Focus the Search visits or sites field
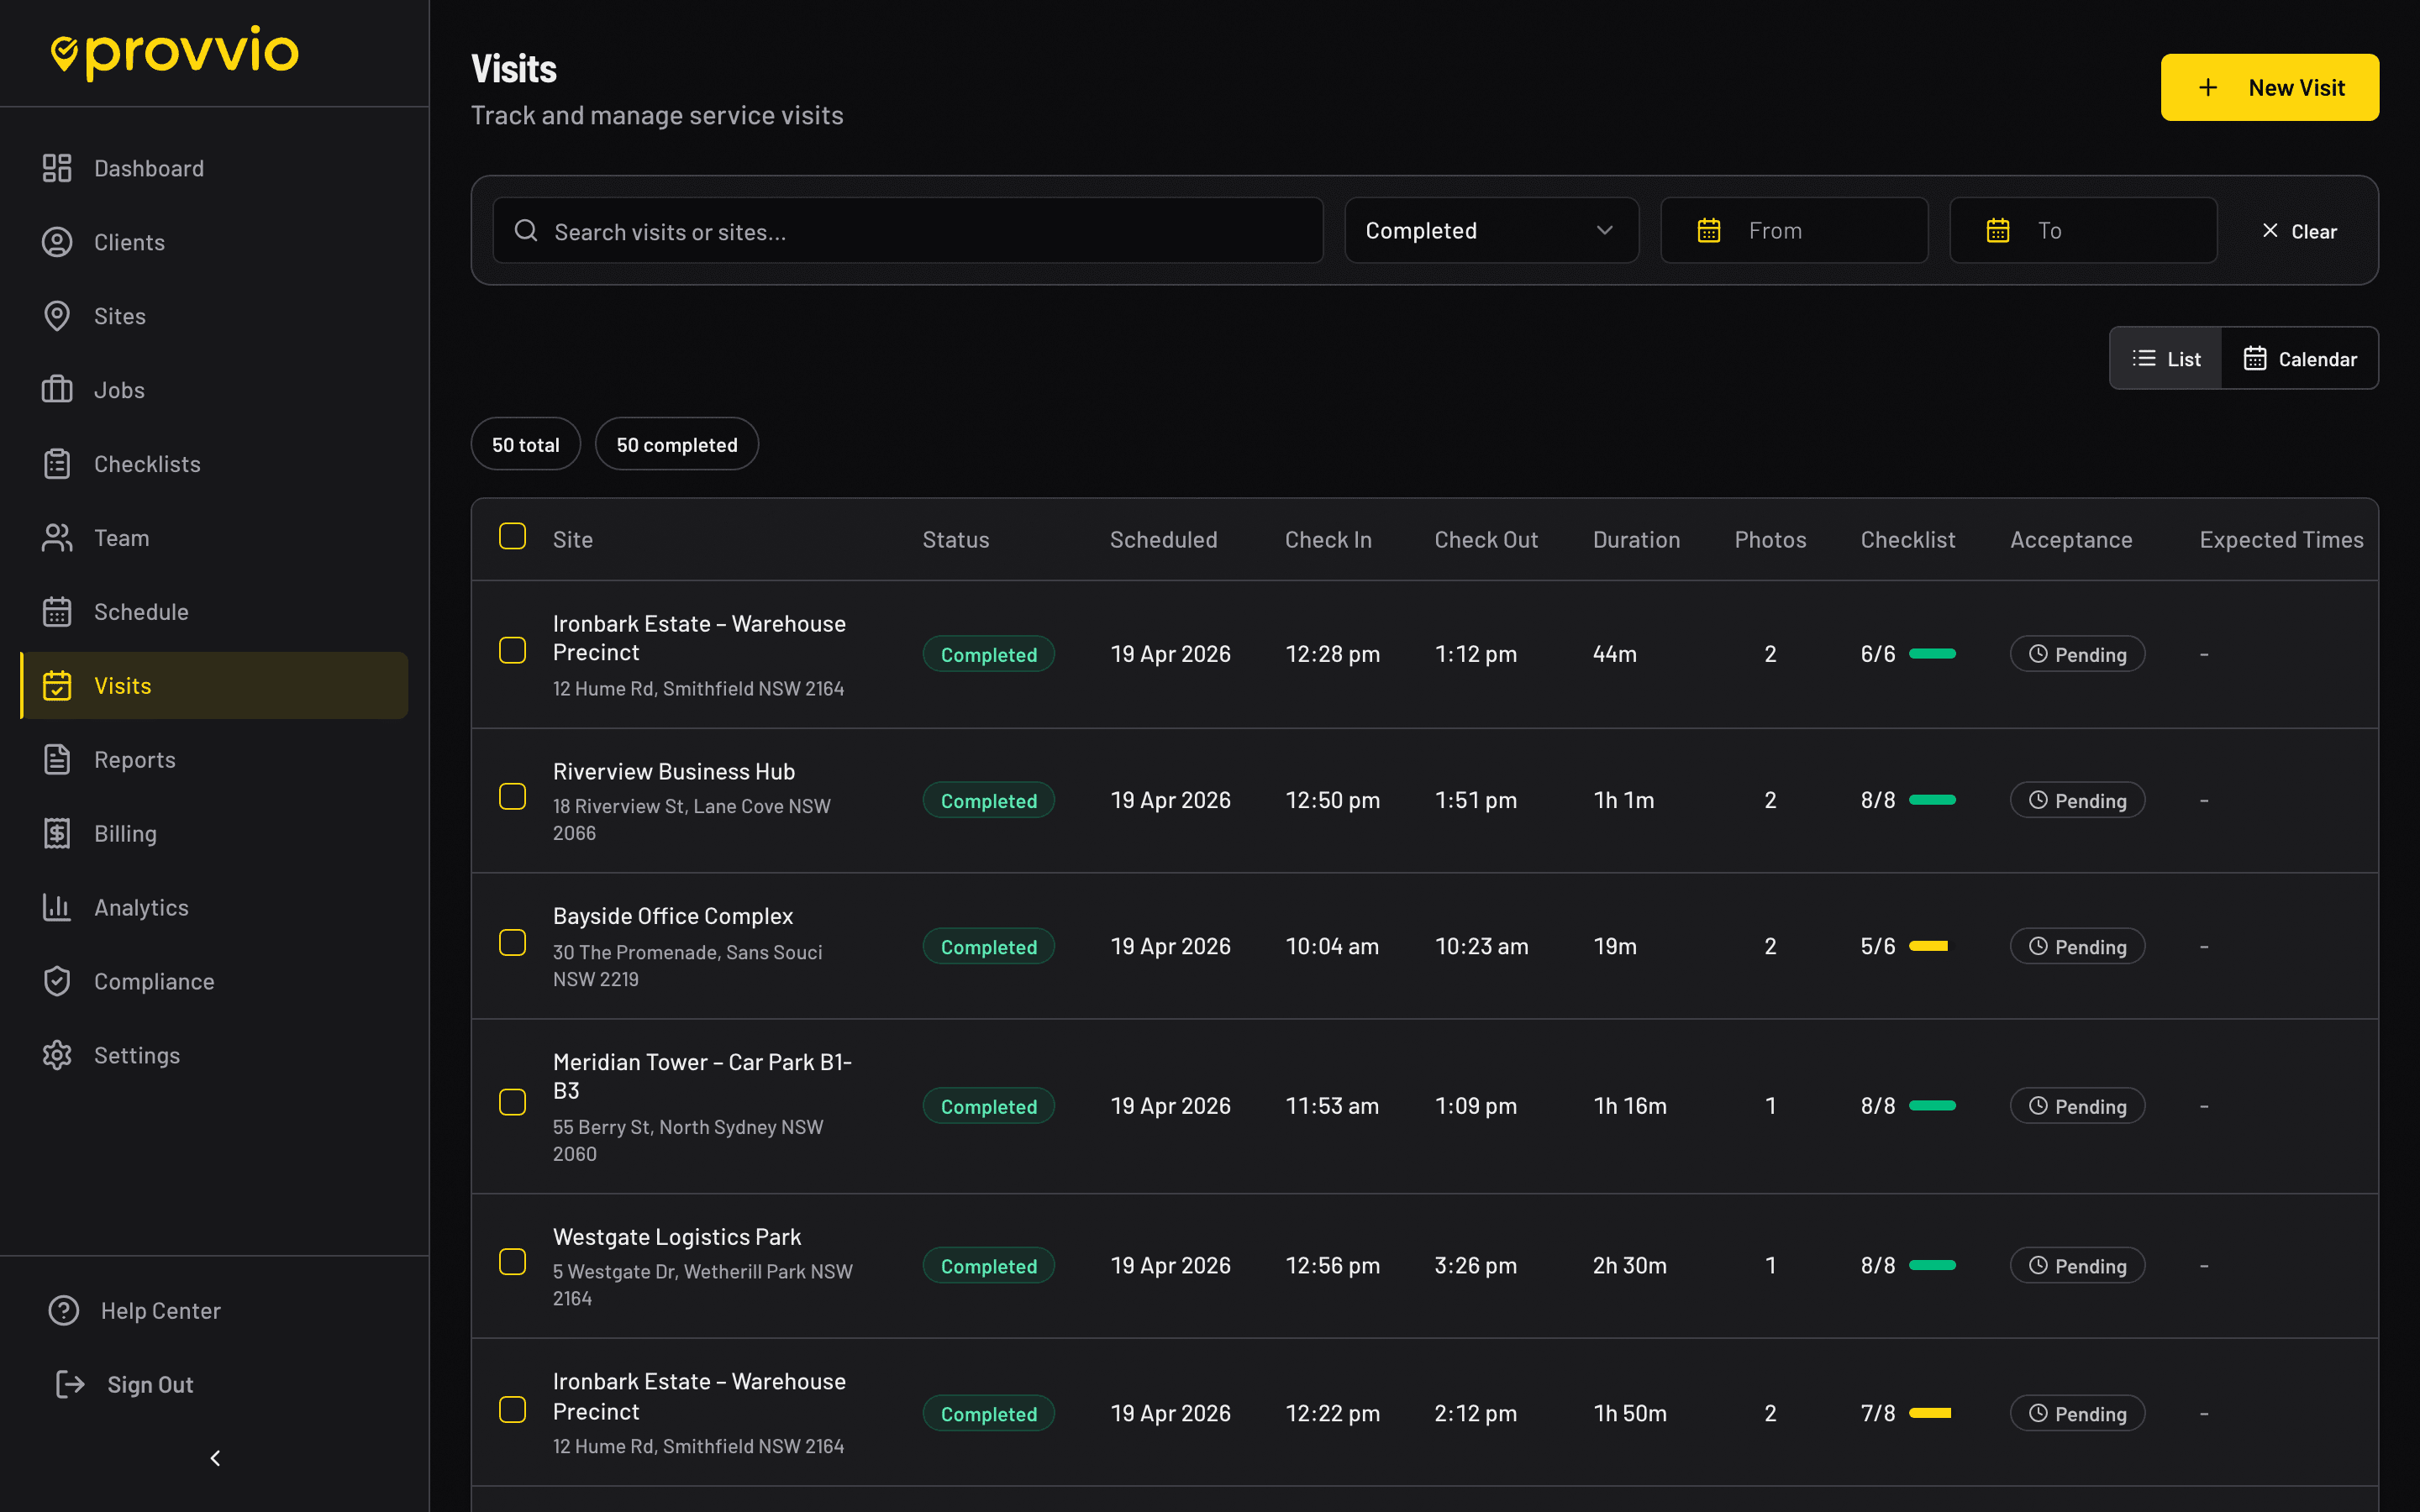Viewport: 2420px width, 1512px height. [907, 231]
